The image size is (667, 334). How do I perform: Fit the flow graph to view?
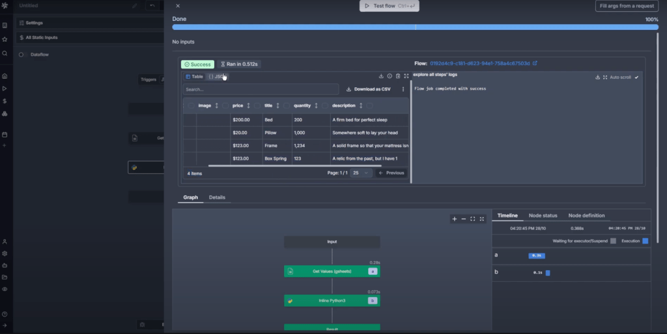click(x=473, y=219)
